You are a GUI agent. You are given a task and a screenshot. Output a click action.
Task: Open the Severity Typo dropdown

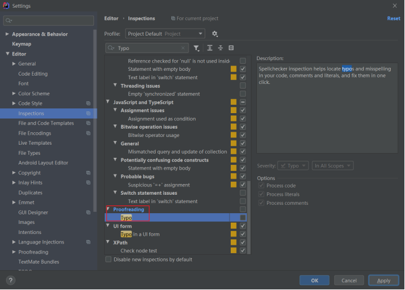click(x=293, y=166)
